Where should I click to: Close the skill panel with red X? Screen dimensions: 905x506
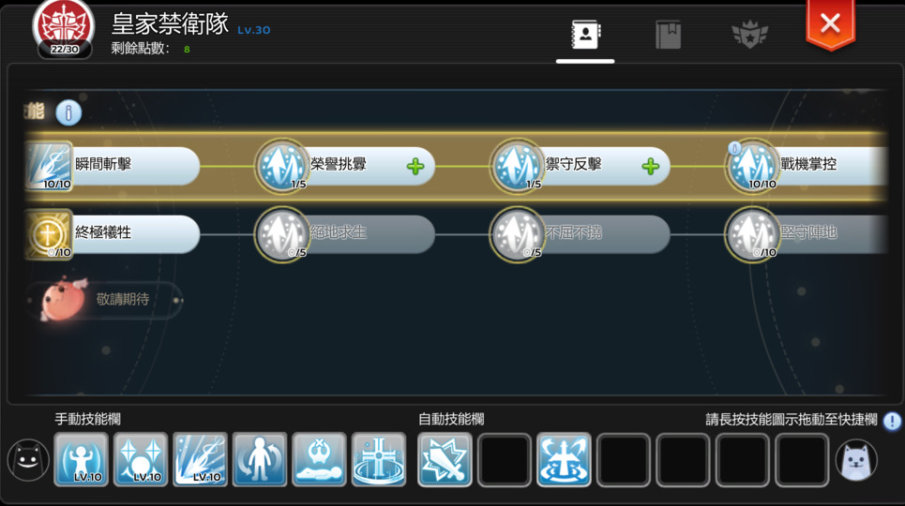[x=830, y=24]
